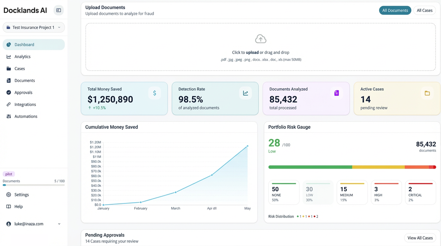Select the CRITICAL risk category card

coord(420,192)
